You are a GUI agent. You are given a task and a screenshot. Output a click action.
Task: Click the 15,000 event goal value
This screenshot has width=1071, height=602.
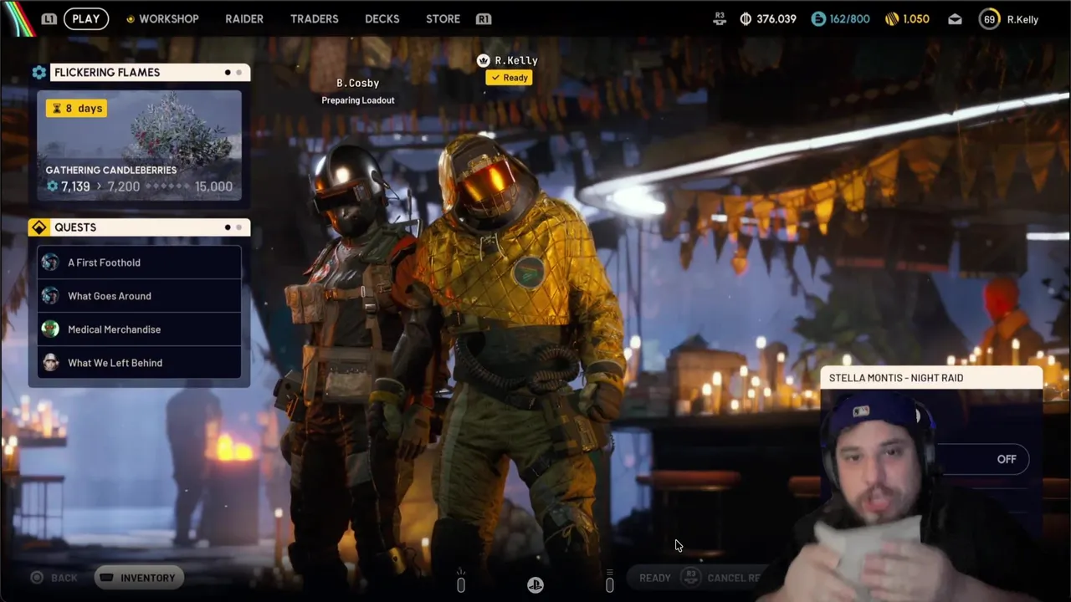click(x=213, y=186)
